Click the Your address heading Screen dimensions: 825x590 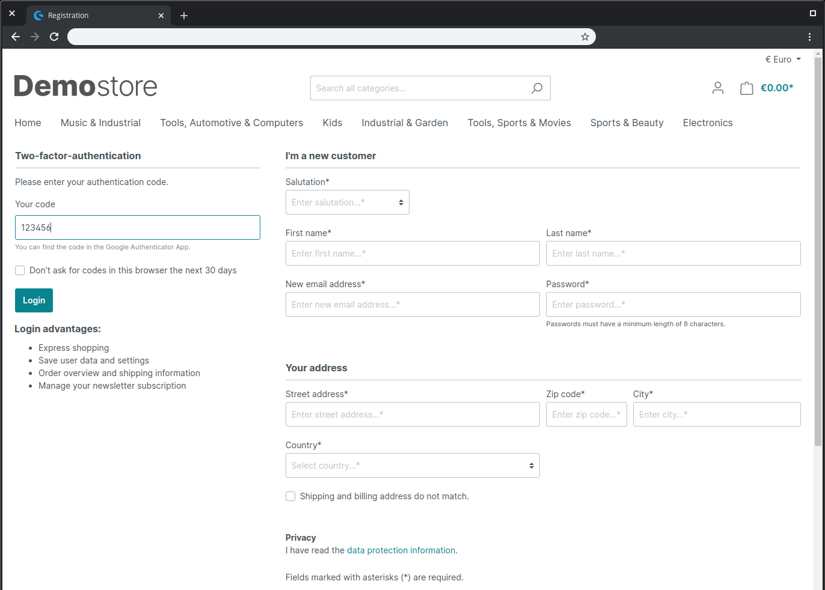coord(316,368)
